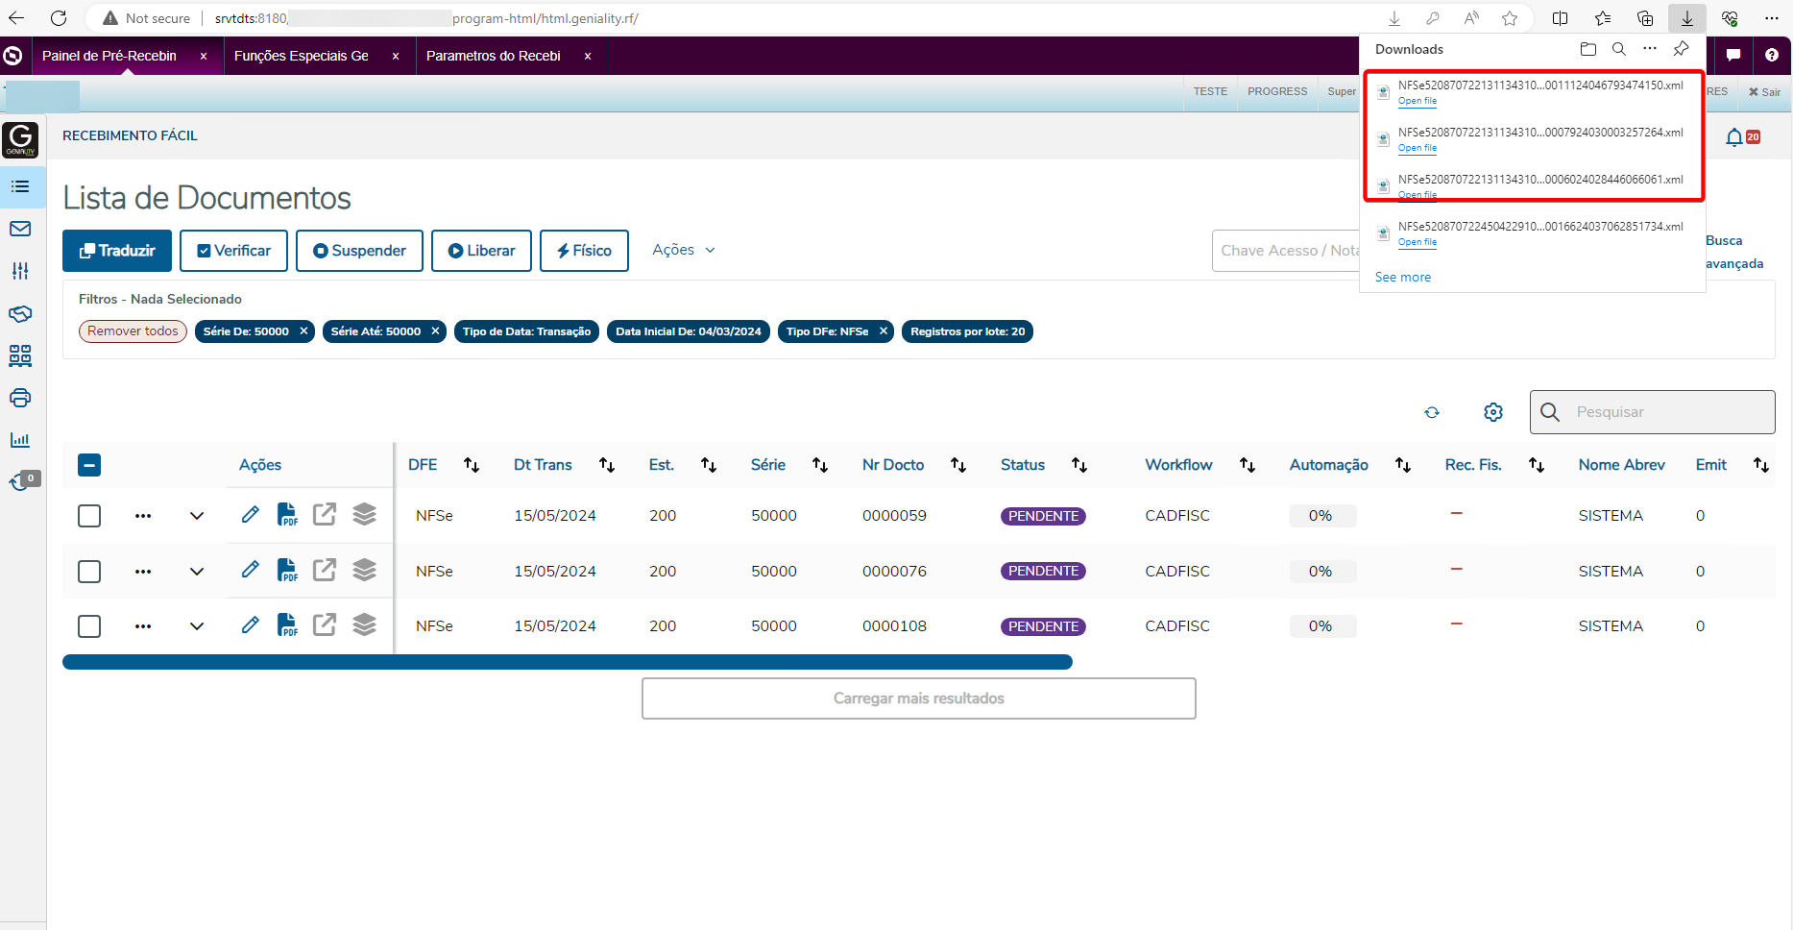Open PDF of document 0000076
This screenshot has height=930, width=1793.
click(x=287, y=571)
